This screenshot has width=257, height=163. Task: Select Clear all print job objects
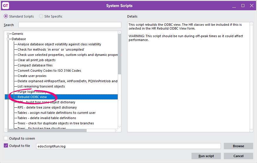coord(36,60)
